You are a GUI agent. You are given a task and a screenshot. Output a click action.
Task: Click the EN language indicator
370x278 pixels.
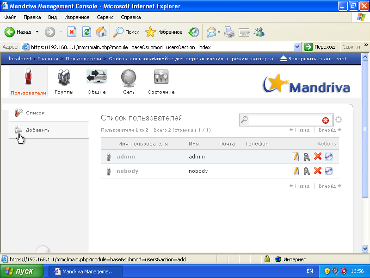310,271
